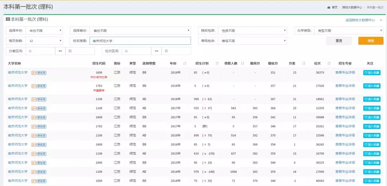Click the 首页 breadcrumb link

(334, 8)
